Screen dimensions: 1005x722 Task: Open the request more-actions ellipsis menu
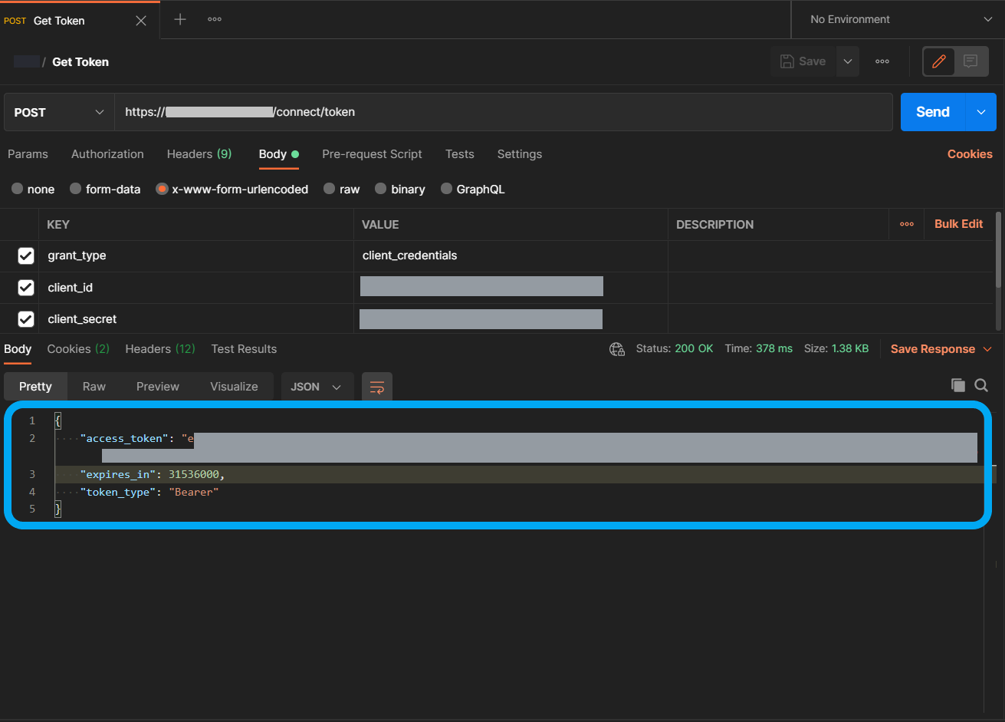882,61
